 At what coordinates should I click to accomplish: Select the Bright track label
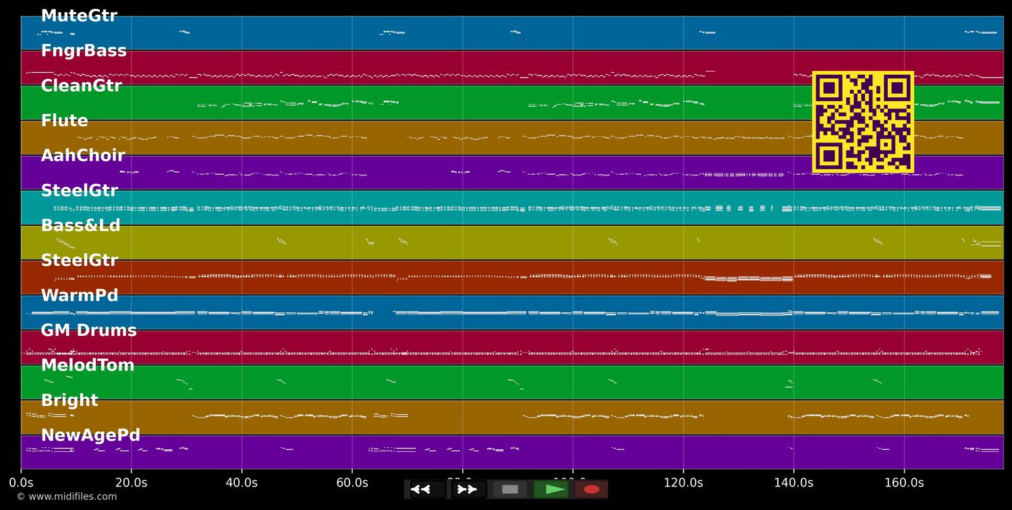coord(69,401)
